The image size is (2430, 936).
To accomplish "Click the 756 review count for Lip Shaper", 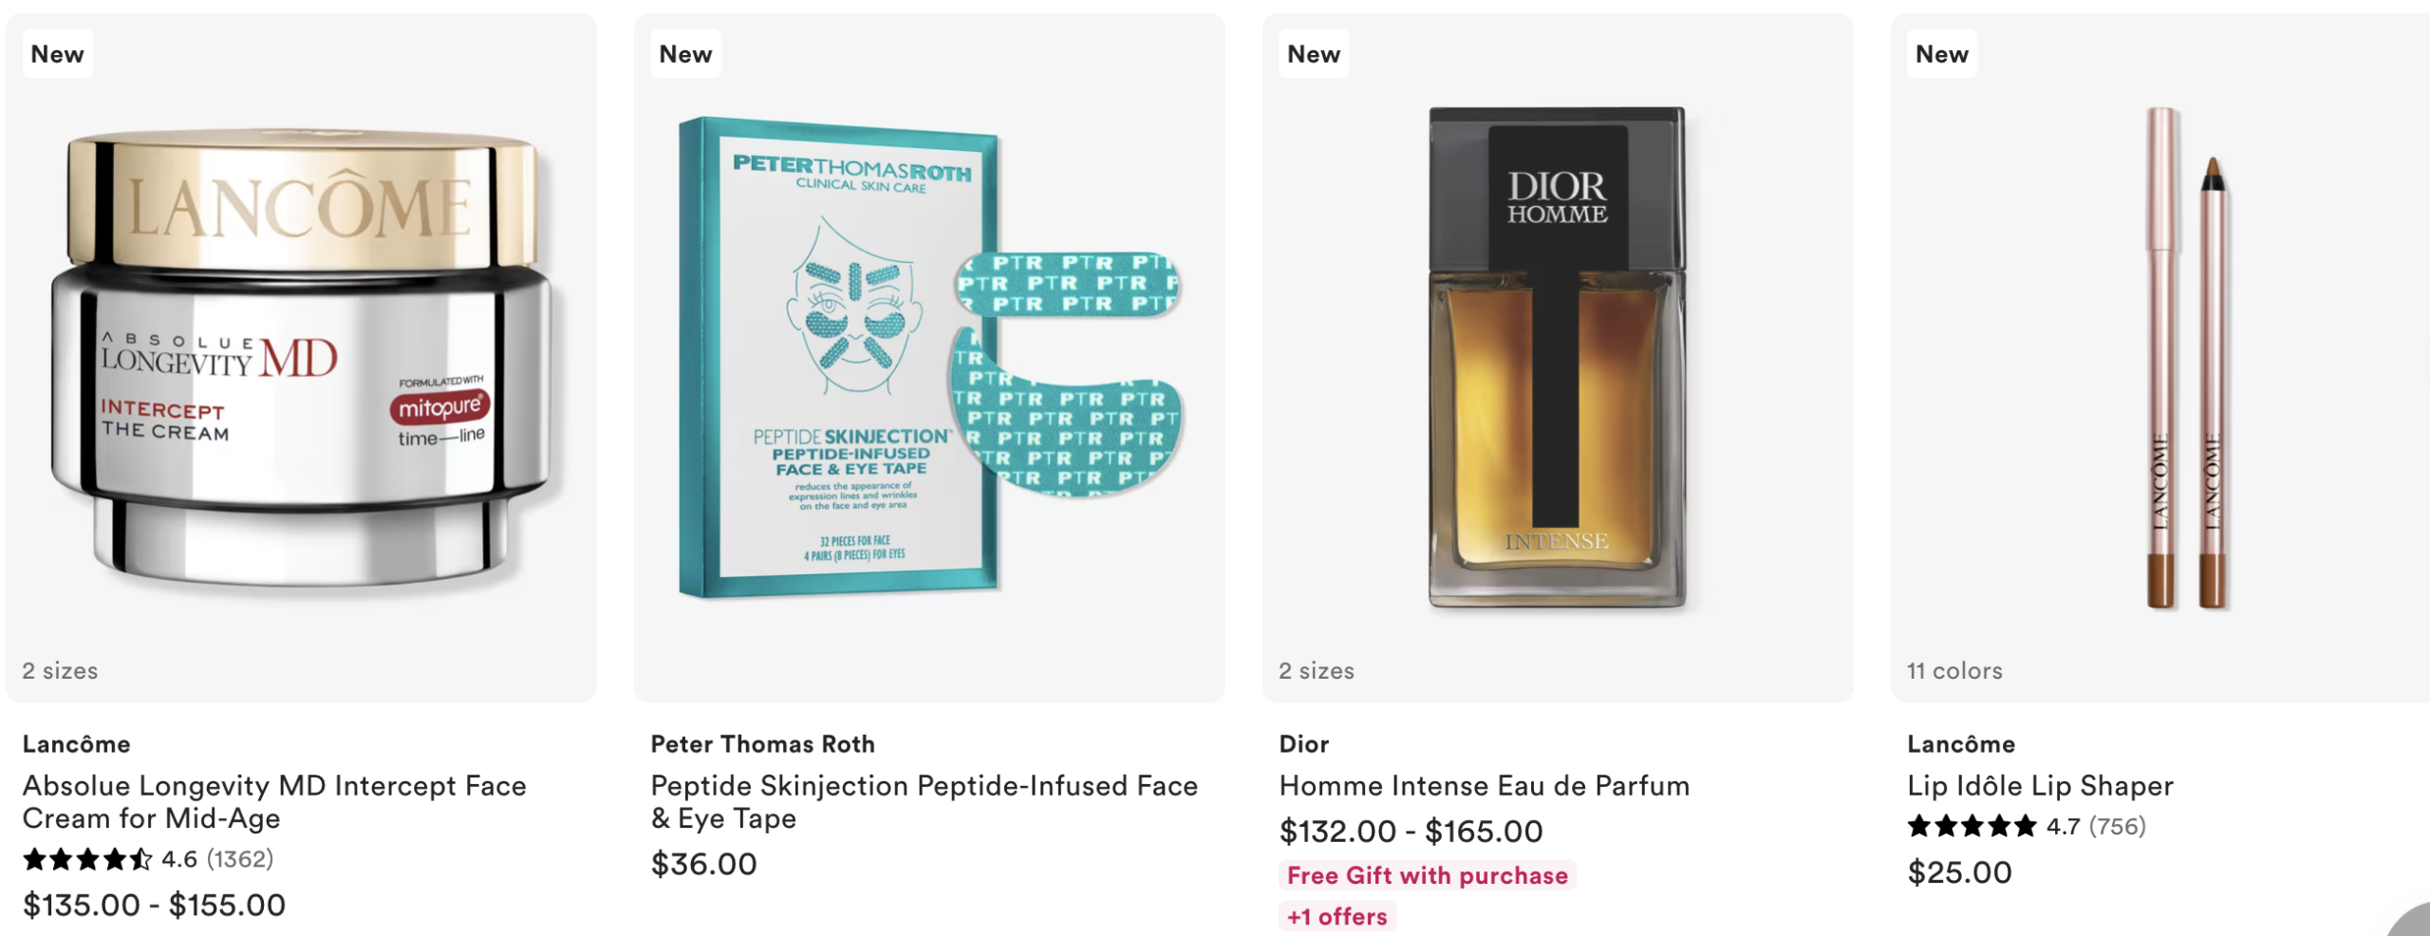I will (x=2117, y=826).
